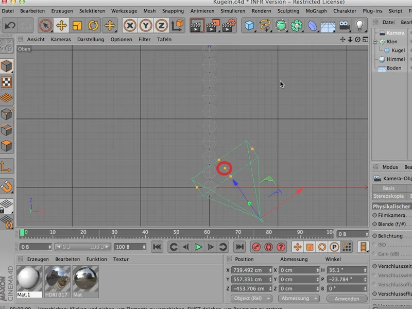Open render settings clapperboard with gear

[x=229, y=25]
